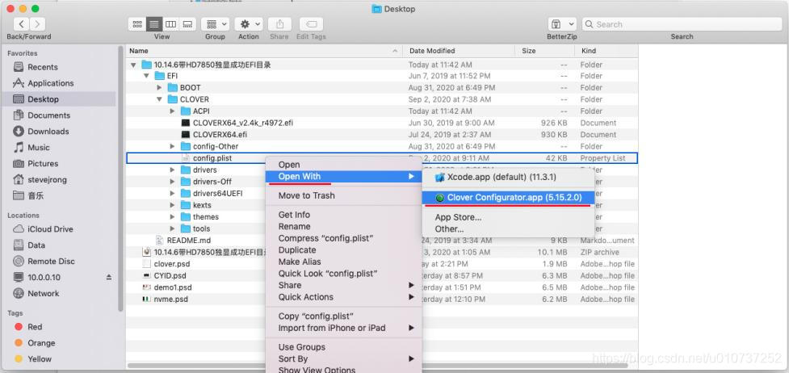
Task: Switch to icon view mode
Action: pyautogui.click(x=136, y=23)
